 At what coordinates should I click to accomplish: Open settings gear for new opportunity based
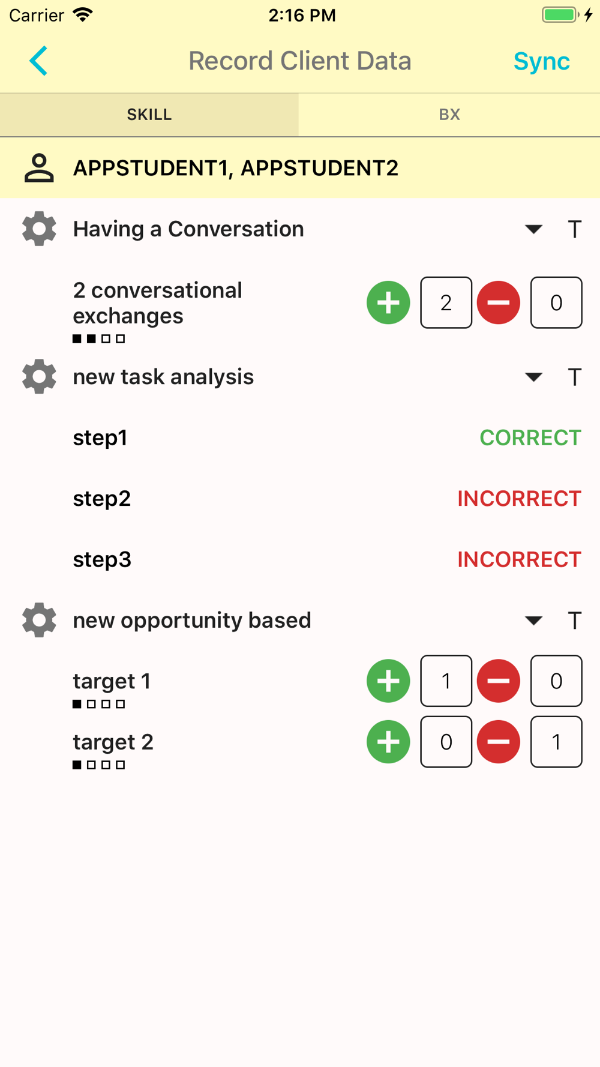click(x=39, y=620)
